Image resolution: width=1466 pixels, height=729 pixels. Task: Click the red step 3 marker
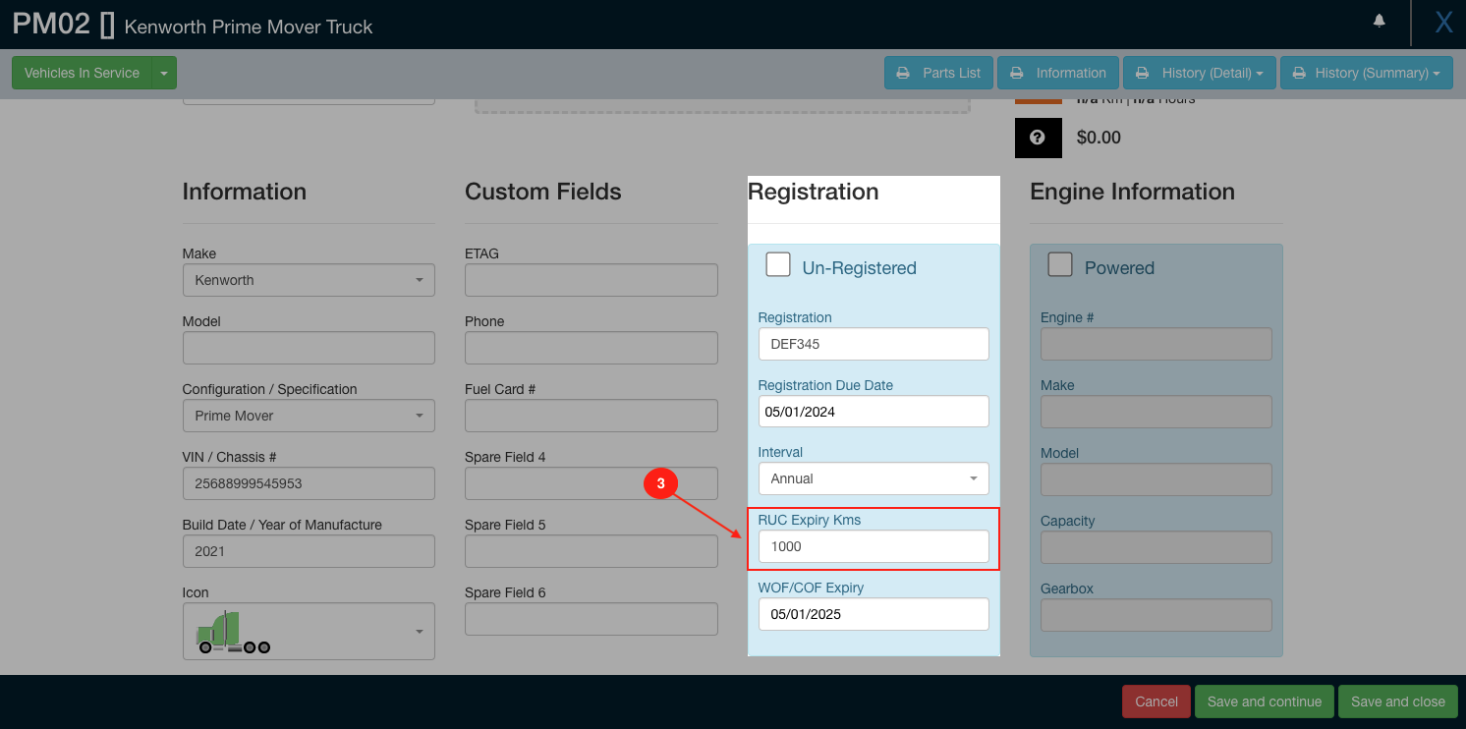660,483
